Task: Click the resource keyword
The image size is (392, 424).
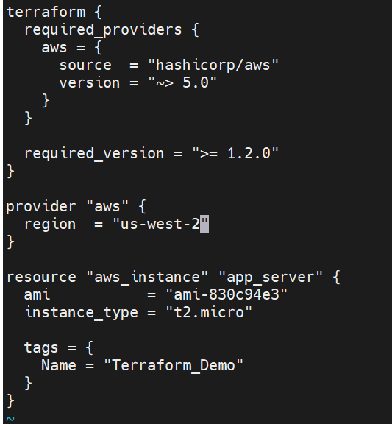Action: point(41,278)
